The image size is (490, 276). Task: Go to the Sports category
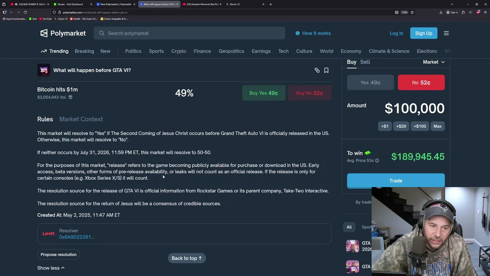click(x=156, y=51)
